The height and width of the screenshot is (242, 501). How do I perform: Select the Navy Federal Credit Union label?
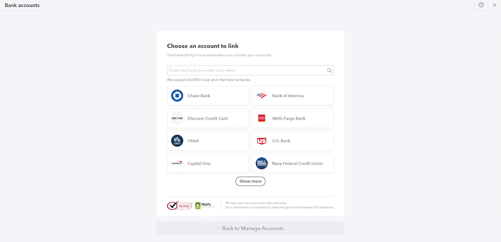297,163
